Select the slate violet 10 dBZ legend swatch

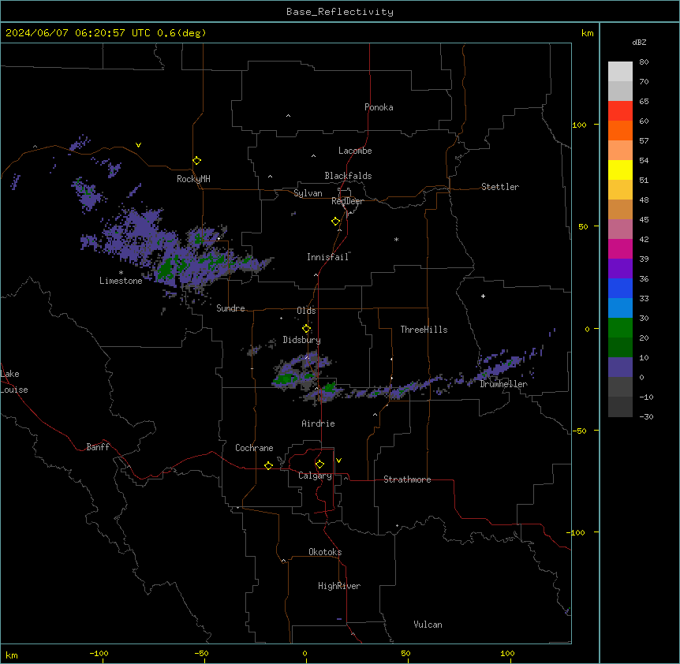click(x=620, y=367)
